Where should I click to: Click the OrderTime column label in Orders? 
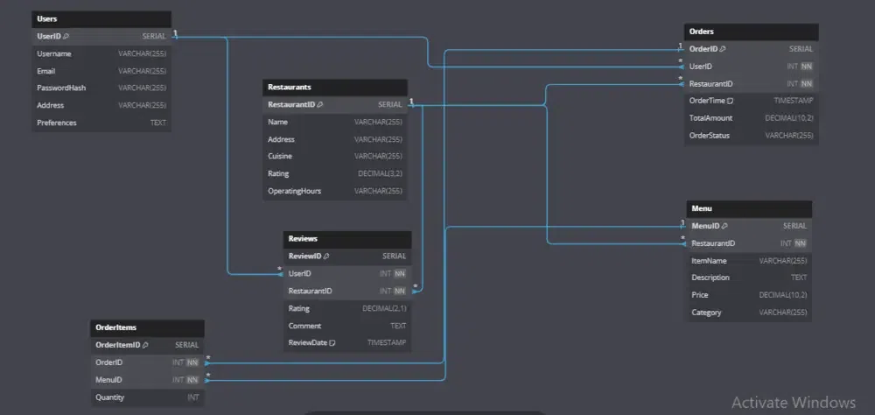(707, 101)
